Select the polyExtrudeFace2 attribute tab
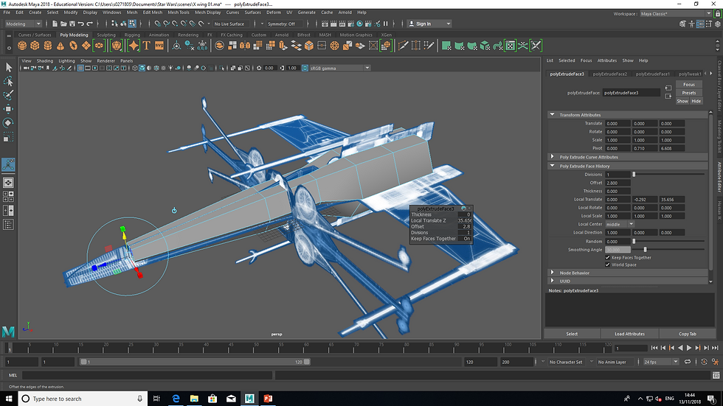The height and width of the screenshot is (406, 723). coord(609,74)
